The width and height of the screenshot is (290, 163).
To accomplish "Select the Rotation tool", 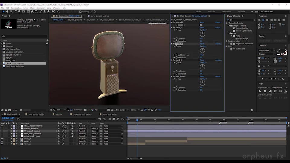I will tap(16, 11).
